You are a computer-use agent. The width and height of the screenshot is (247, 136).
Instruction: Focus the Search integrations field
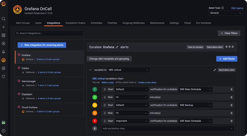(49, 33)
